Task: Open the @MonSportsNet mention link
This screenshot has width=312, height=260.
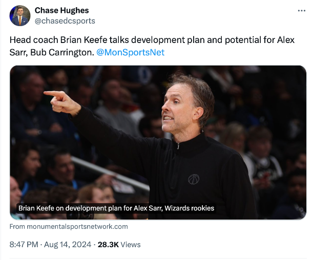Action: 130,52
